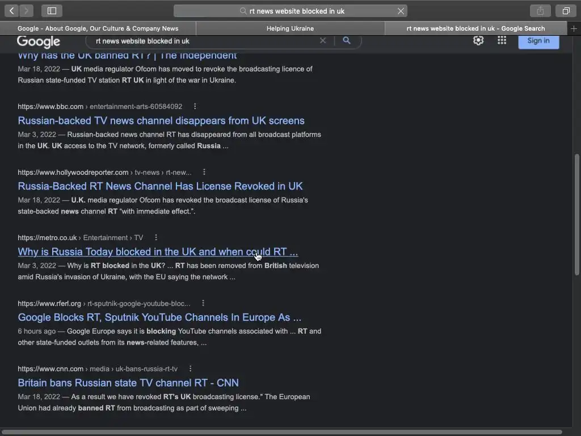
Task: Open 'Why is Russia Today blocked in the UK' link
Action: pyautogui.click(x=158, y=251)
